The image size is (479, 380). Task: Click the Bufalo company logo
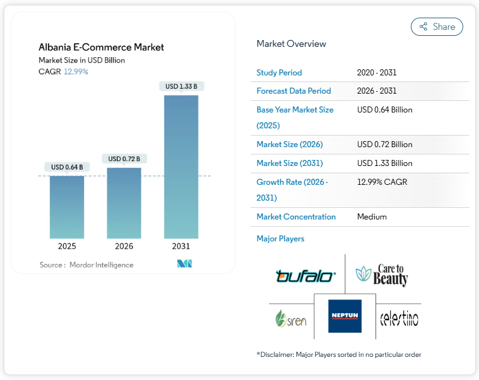[305, 277]
